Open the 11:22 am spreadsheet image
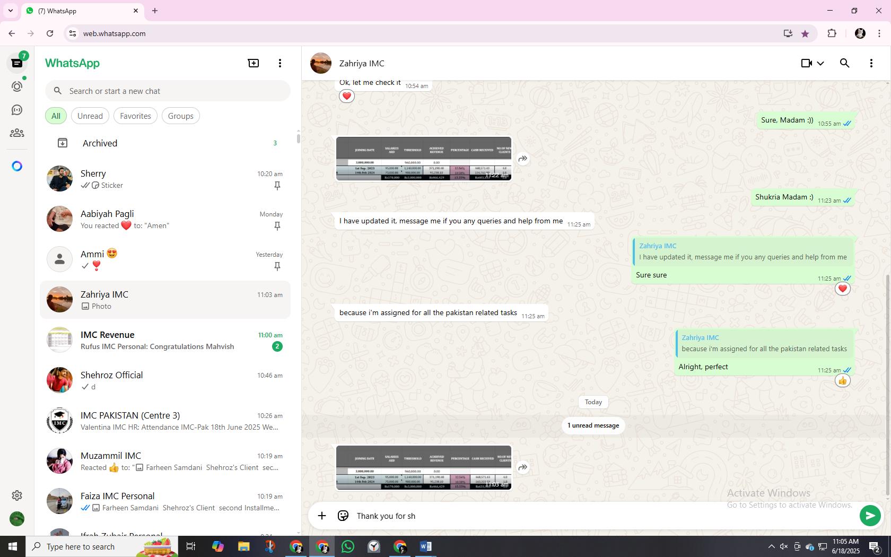891x557 pixels. coord(424,159)
